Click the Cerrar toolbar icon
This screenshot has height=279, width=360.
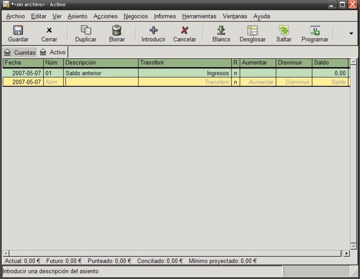(x=49, y=30)
